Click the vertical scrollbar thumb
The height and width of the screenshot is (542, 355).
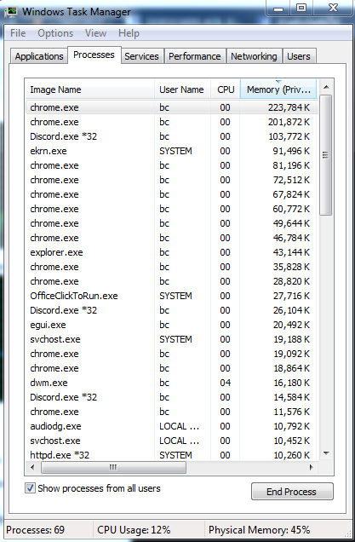tap(326, 155)
